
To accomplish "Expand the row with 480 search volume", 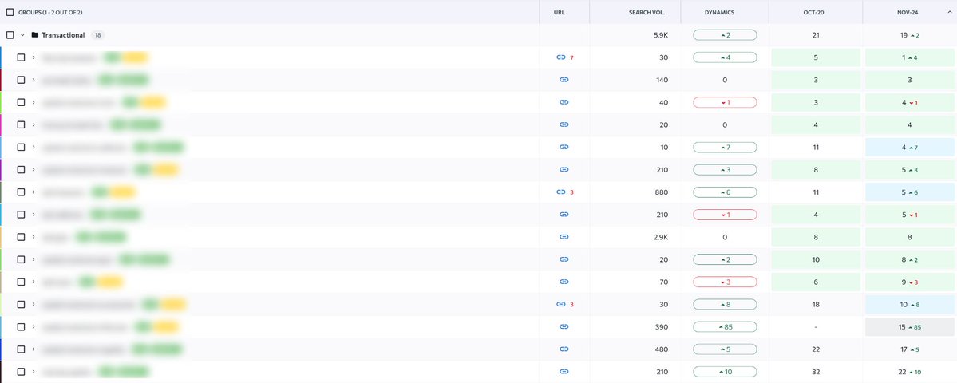I will pos(34,349).
